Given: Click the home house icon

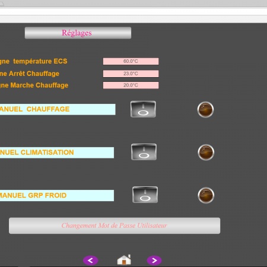Looking at the screenshot, I should click(x=124, y=260).
